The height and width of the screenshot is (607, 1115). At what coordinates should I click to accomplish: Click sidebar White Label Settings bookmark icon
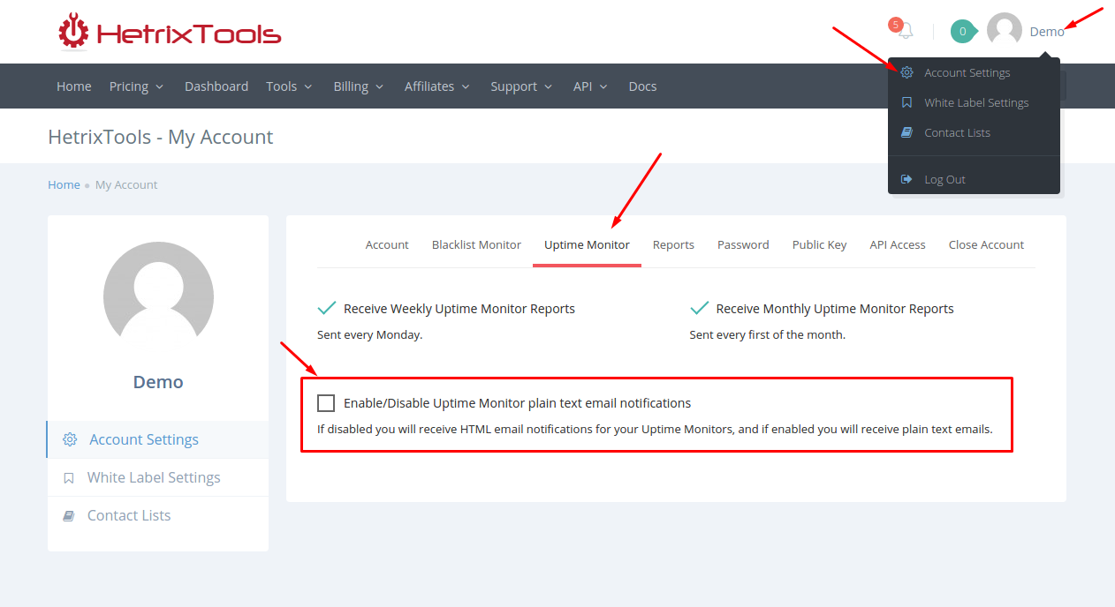click(69, 478)
